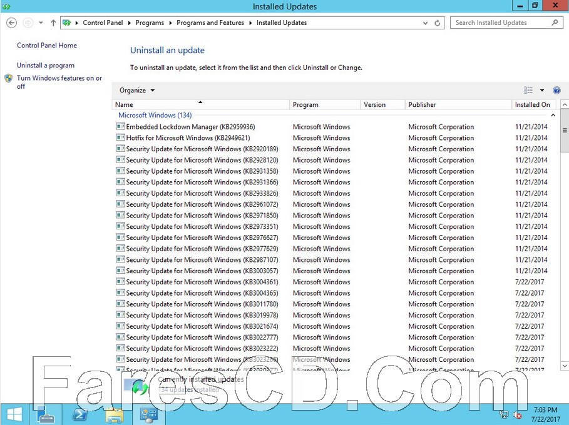The image size is (569, 425).
Task: Collapse the Microsoft Windows (134) group
Action: (x=553, y=115)
